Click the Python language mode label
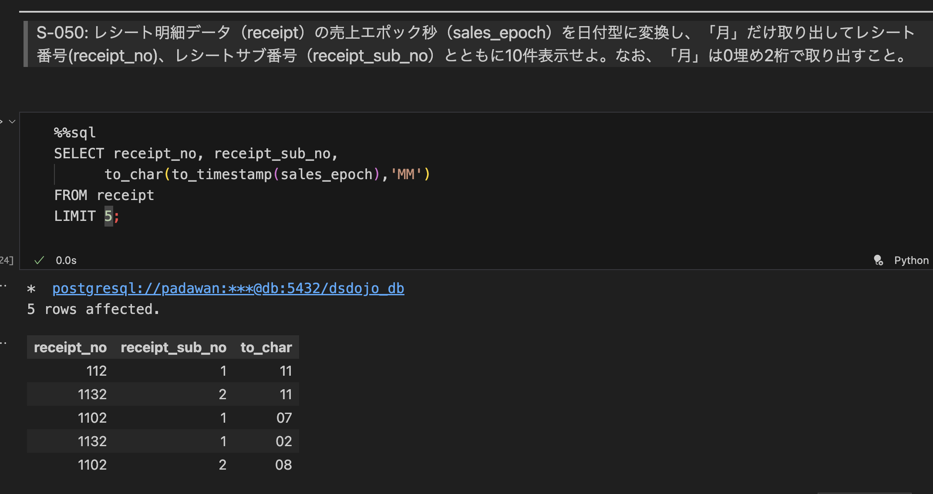This screenshot has height=494, width=933. (911, 260)
